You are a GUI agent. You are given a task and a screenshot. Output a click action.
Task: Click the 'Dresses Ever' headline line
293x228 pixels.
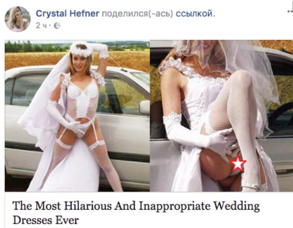point(46,220)
